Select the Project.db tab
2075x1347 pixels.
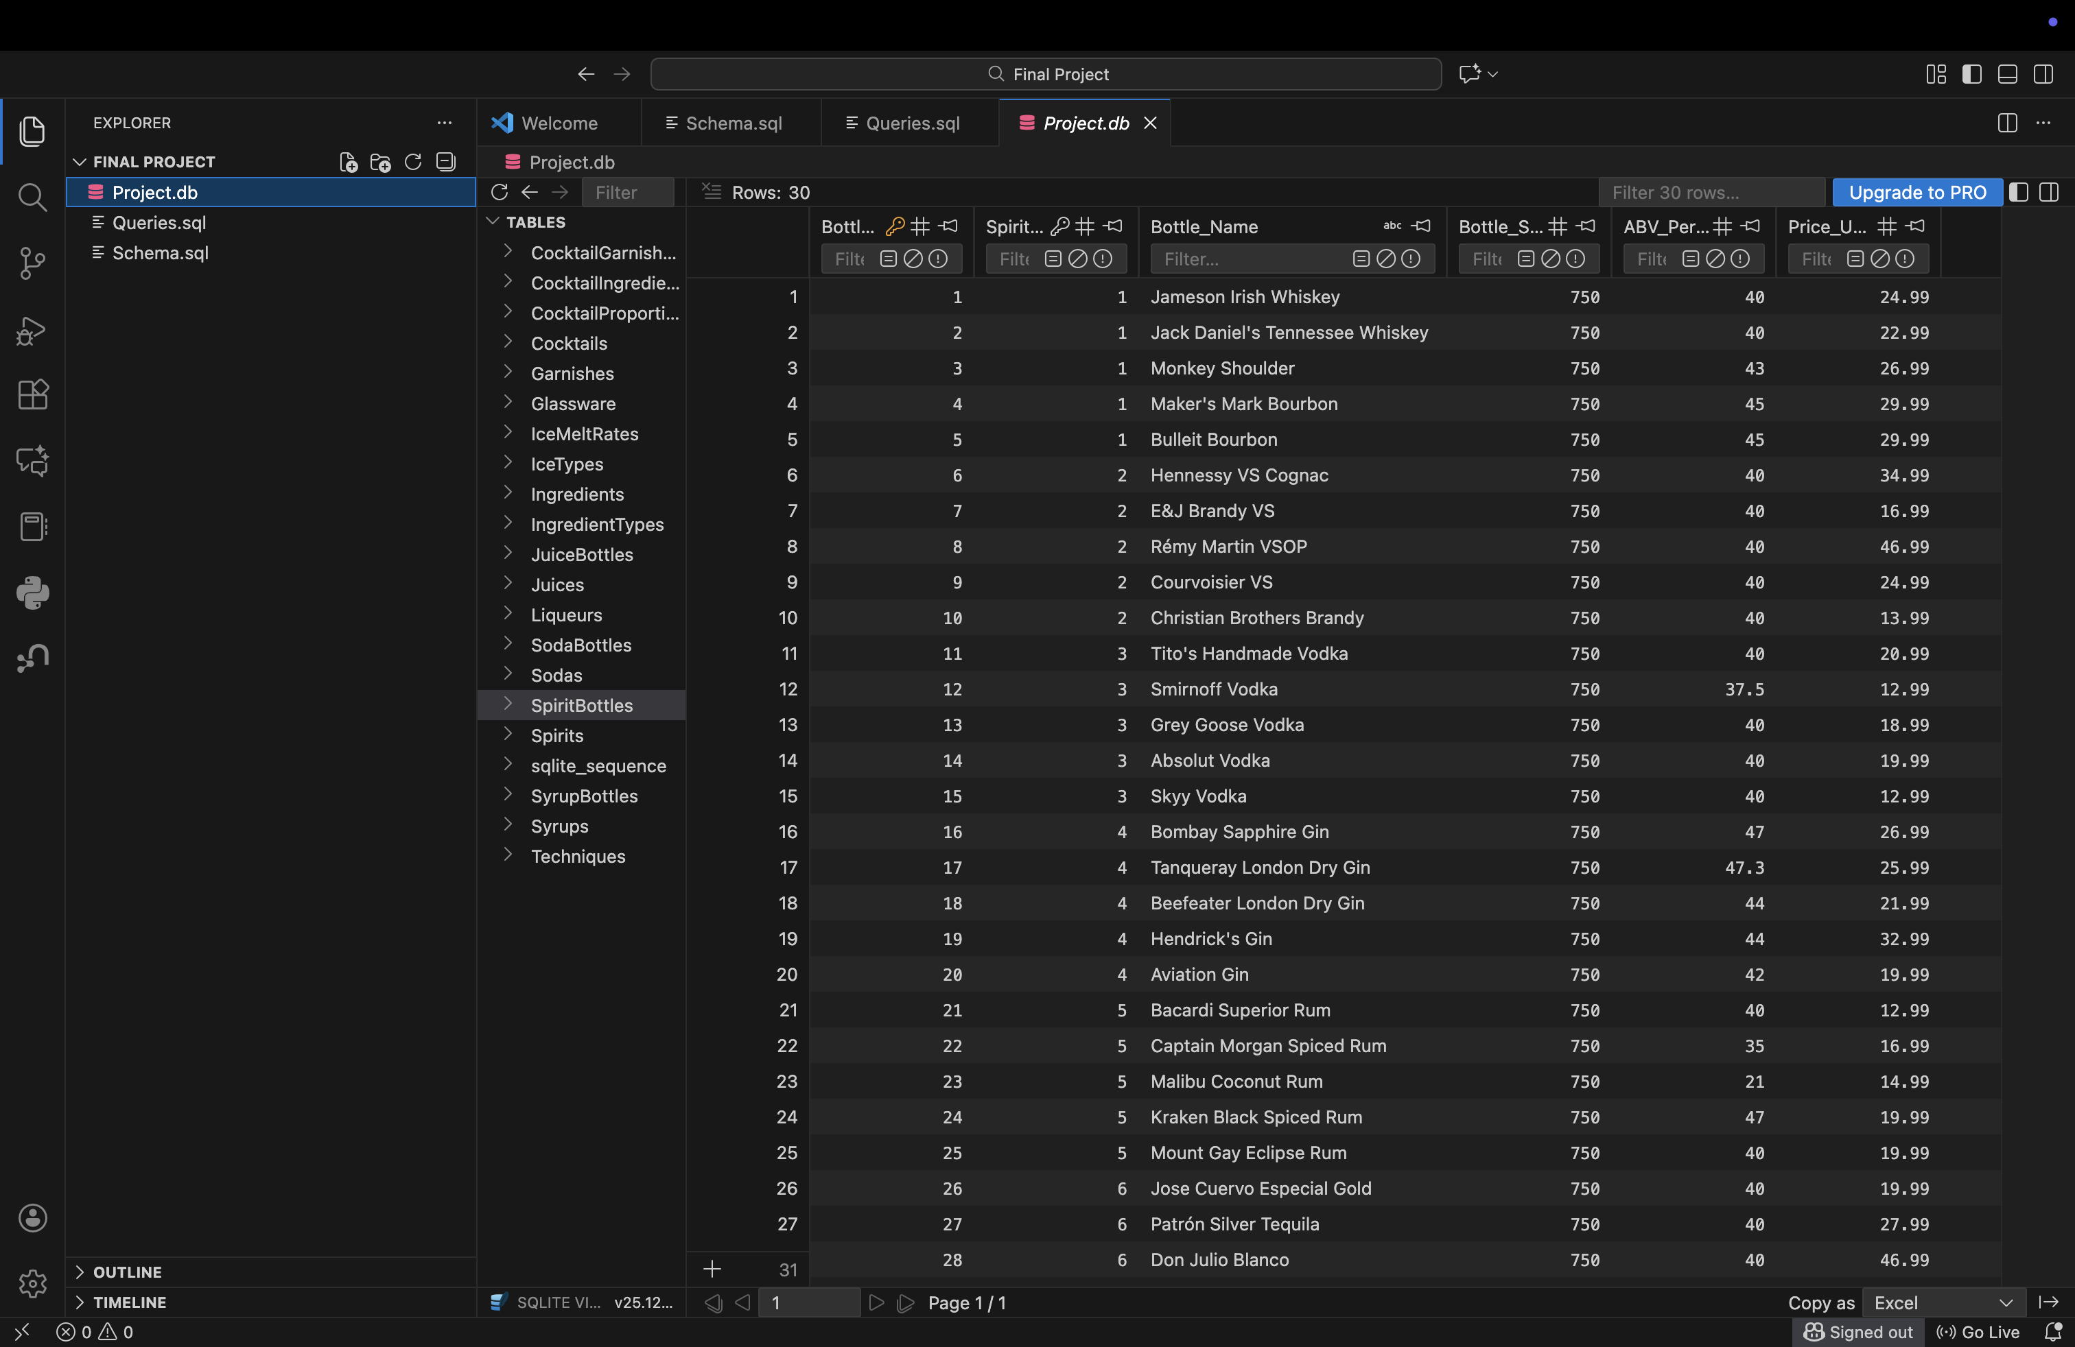1085,123
